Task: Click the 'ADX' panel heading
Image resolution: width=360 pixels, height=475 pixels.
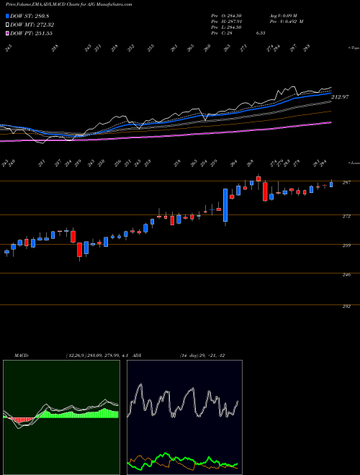Action: pos(138,356)
